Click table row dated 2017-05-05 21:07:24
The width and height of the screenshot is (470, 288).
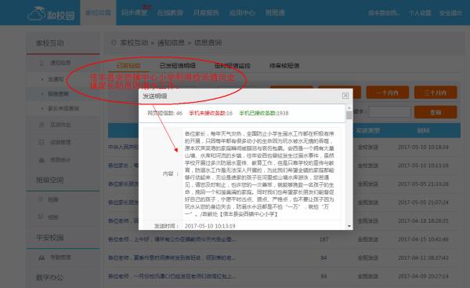tap(284, 202)
